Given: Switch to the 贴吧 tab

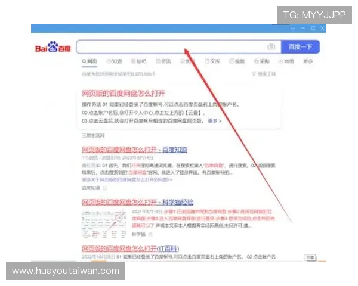Looking at the screenshot, I should coord(138,61).
